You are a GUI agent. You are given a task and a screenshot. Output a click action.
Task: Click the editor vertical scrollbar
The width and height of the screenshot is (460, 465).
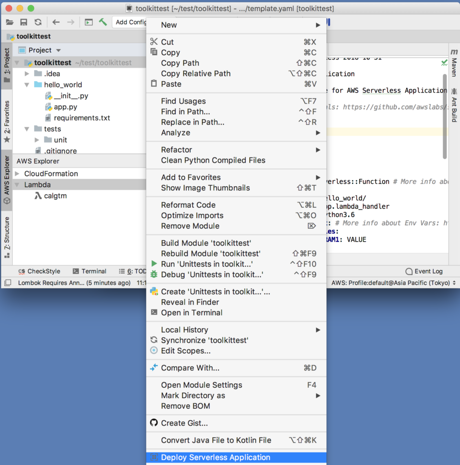click(x=445, y=117)
